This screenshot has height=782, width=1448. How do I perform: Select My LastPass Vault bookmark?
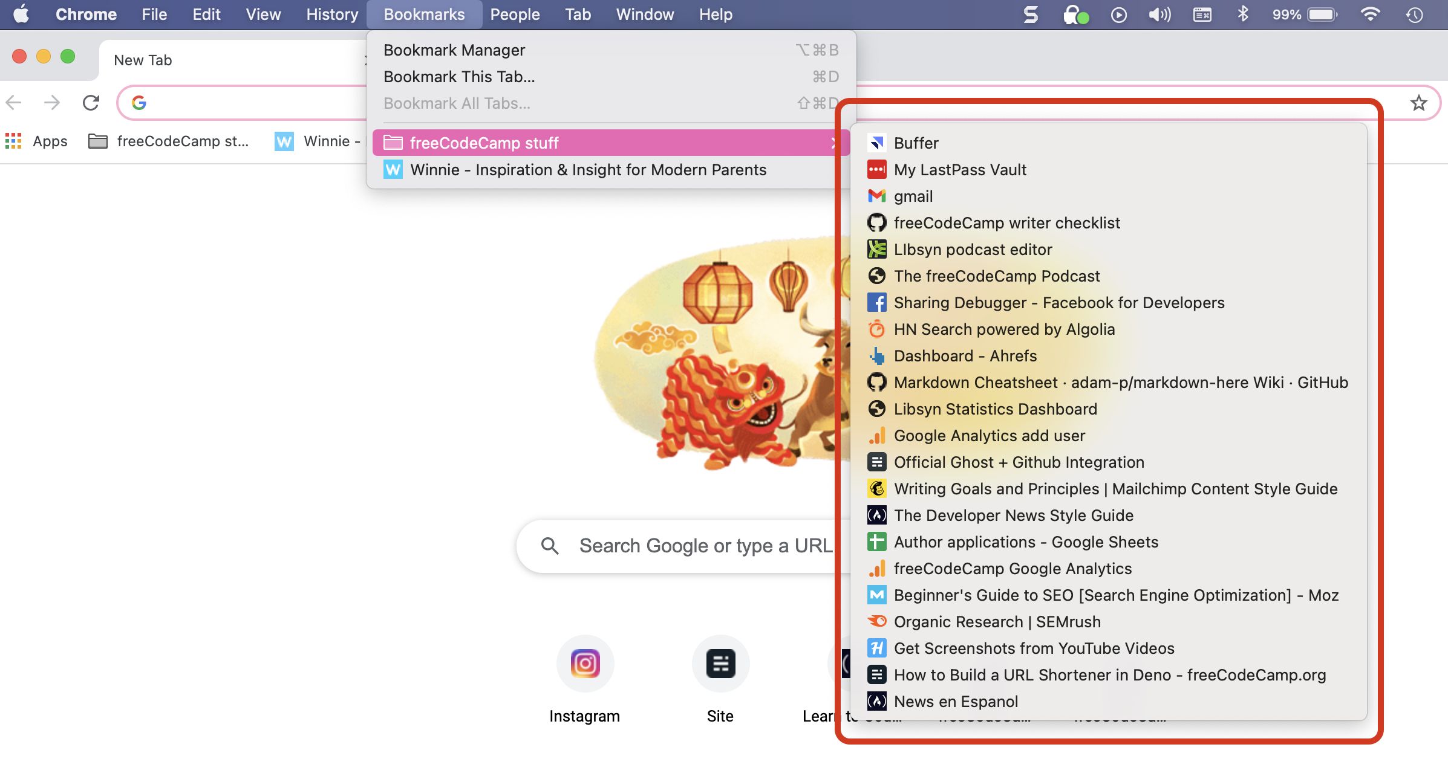tap(959, 170)
